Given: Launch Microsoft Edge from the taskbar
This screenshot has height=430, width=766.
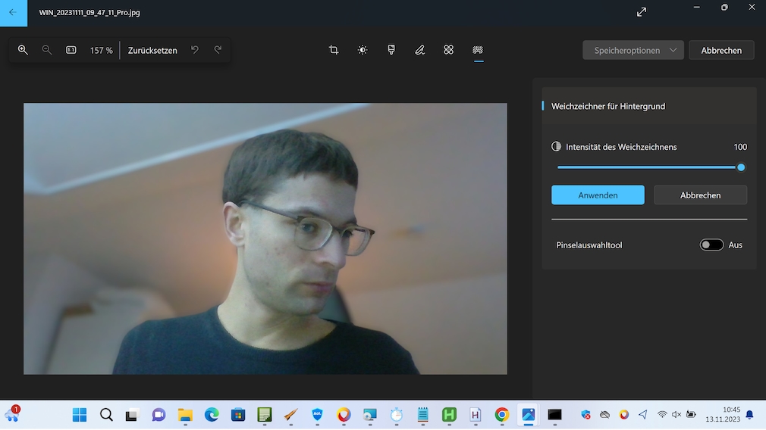Looking at the screenshot, I should tap(212, 415).
